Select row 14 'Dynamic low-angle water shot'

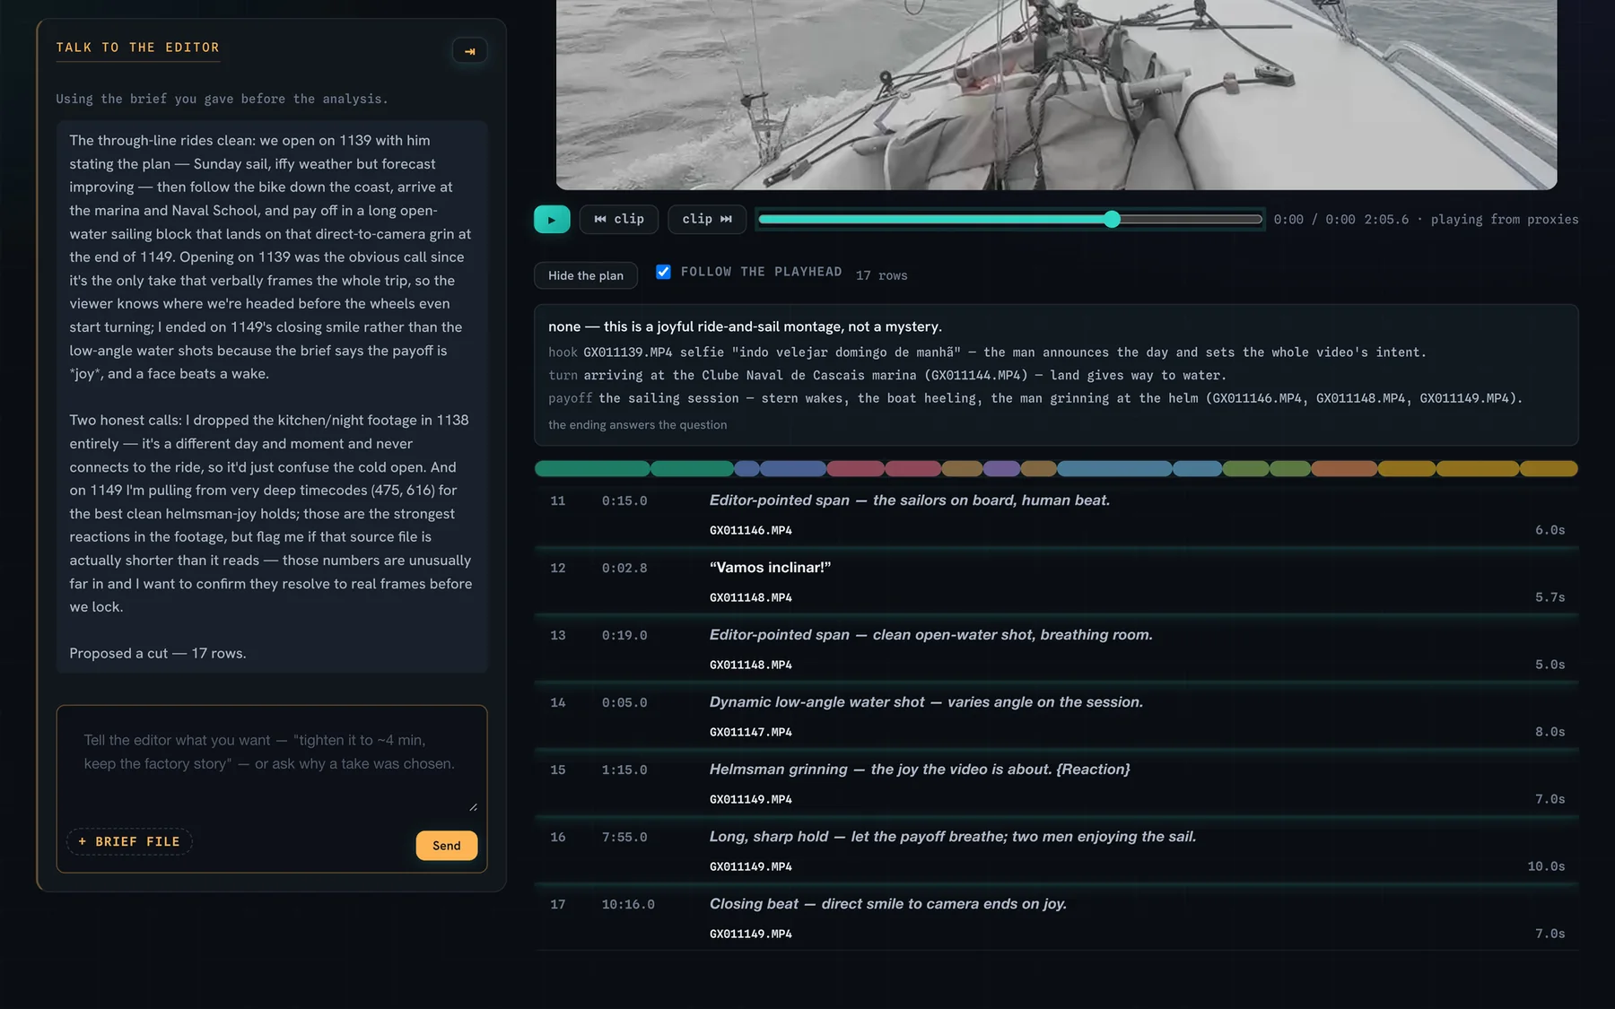(1056, 716)
